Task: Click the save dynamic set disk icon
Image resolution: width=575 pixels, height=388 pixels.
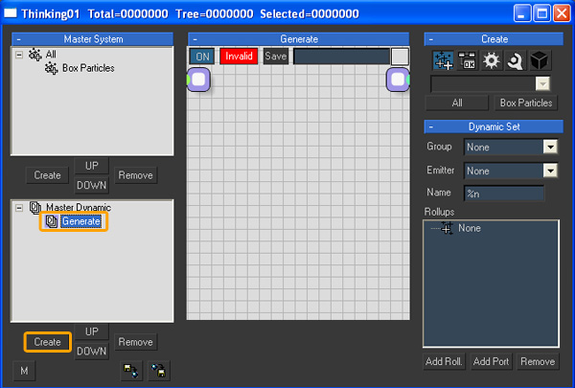Action: 130,371
